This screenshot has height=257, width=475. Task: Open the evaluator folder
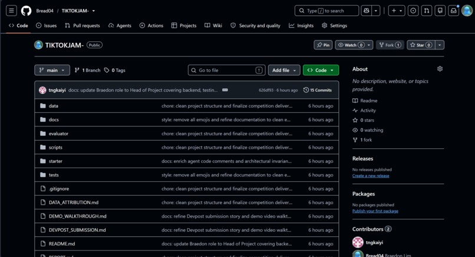58,133
